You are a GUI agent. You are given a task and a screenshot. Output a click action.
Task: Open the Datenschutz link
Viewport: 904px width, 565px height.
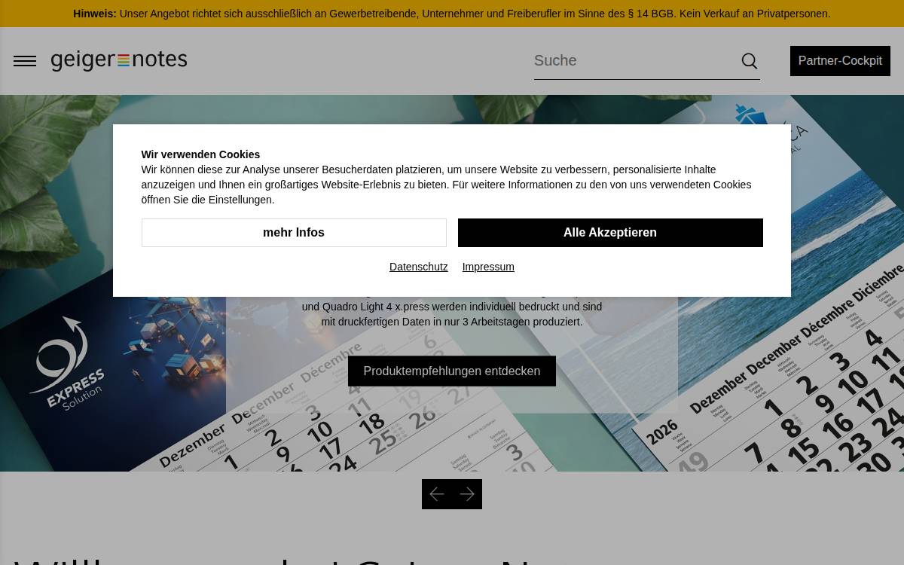pos(419,267)
